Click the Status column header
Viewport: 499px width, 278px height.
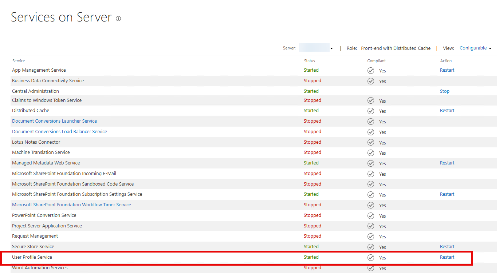pyautogui.click(x=310, y=61)
